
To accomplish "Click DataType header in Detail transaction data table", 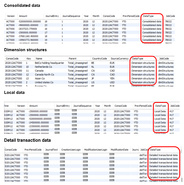I will click(x=155, y=150).
